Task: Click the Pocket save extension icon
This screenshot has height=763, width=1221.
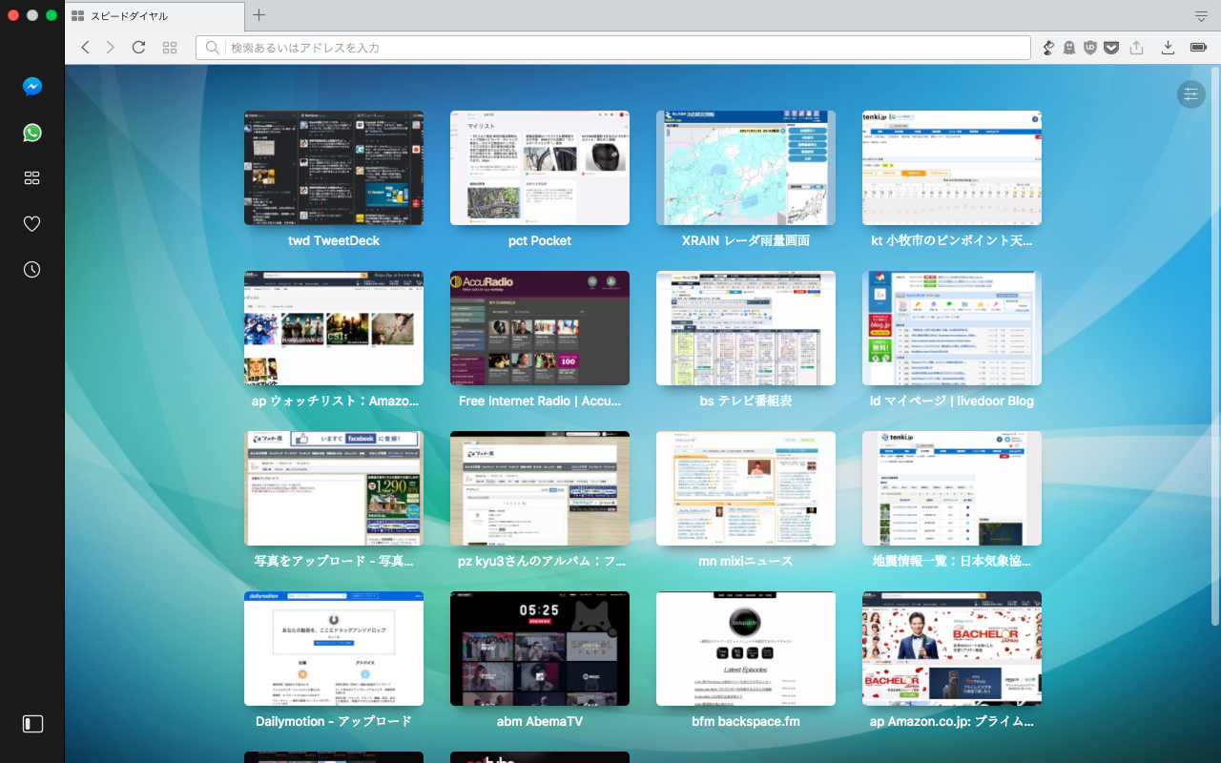Action: [x=1111, y=48]
